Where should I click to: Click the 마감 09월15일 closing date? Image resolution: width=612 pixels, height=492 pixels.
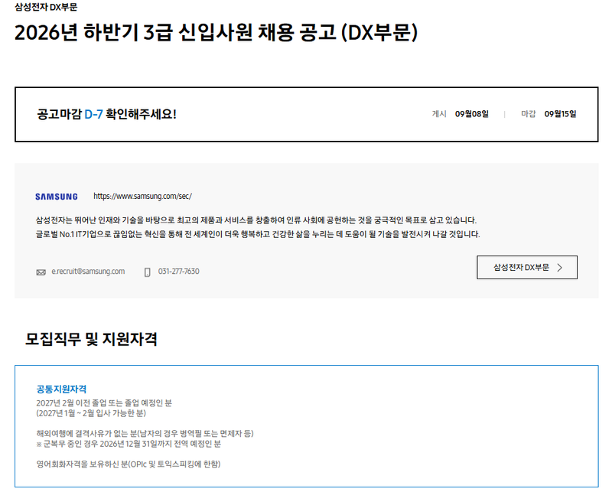point(549,114)
